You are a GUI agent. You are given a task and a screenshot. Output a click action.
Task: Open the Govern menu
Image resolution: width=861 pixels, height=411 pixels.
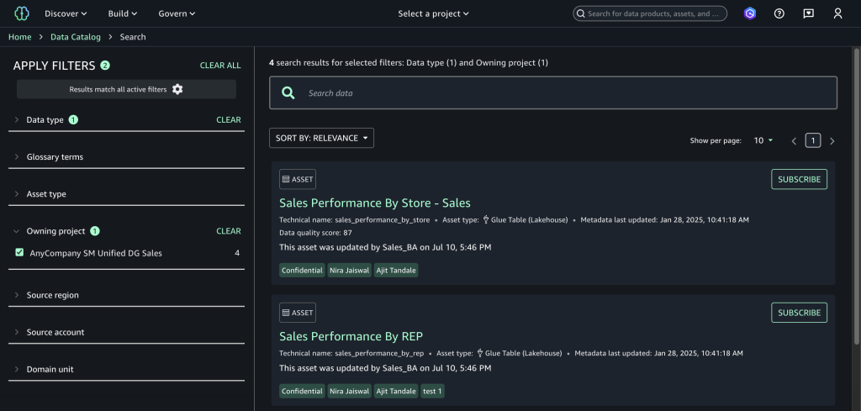tap(177, 13)
